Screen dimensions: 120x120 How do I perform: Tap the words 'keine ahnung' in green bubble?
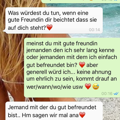(94, 72)
